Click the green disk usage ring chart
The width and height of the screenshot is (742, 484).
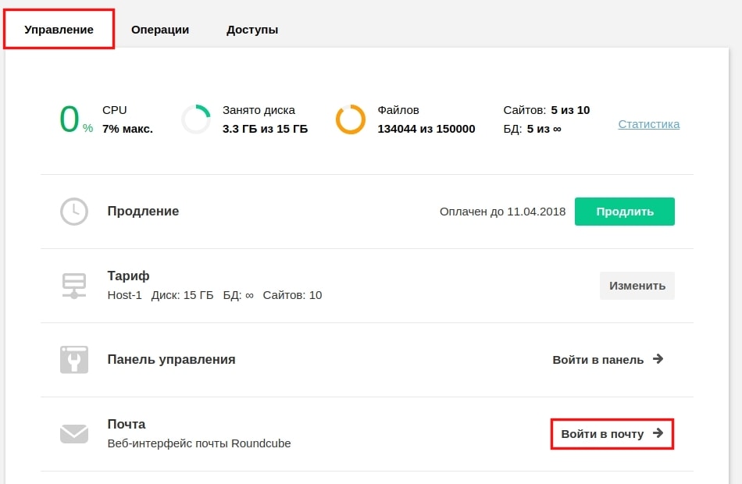(196, 119)
